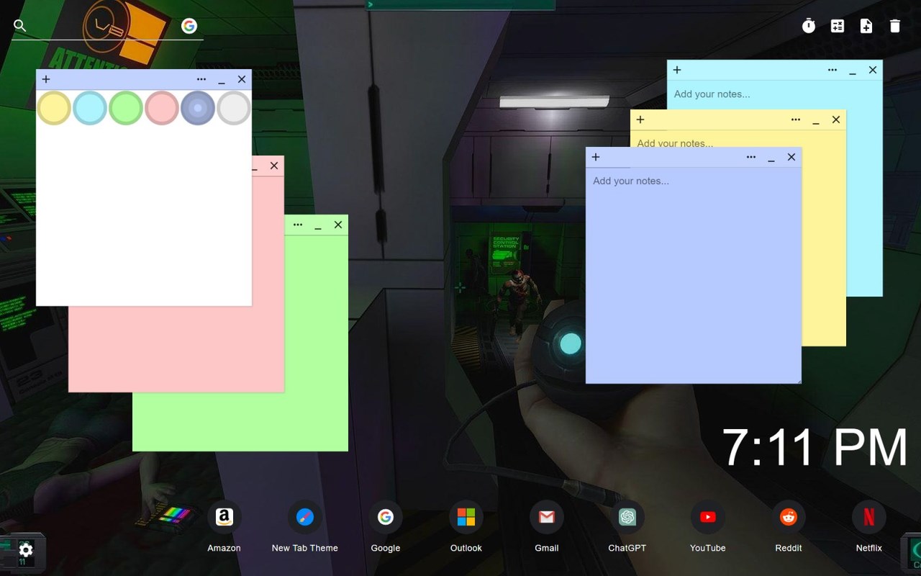
Task: Open the calculator tool
Action: tap(838, 26)
